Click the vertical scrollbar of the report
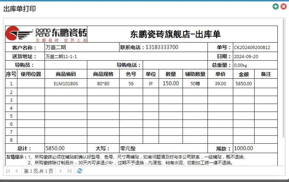 tap(284, 78)
